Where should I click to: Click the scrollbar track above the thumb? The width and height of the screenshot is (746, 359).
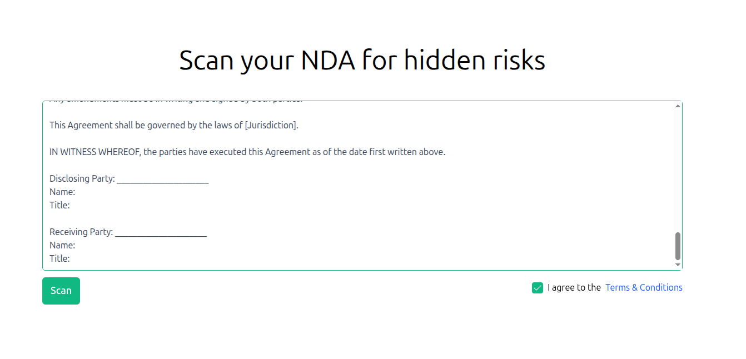coord(677,167)
